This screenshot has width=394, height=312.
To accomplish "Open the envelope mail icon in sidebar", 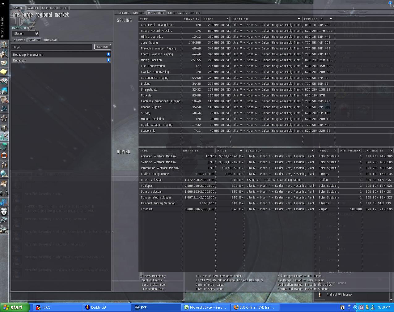I will (x=4, y=63).
